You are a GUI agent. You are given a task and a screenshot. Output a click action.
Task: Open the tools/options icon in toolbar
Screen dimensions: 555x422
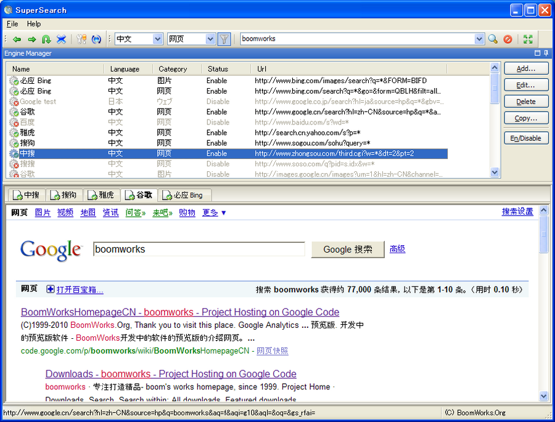point(81,39)
